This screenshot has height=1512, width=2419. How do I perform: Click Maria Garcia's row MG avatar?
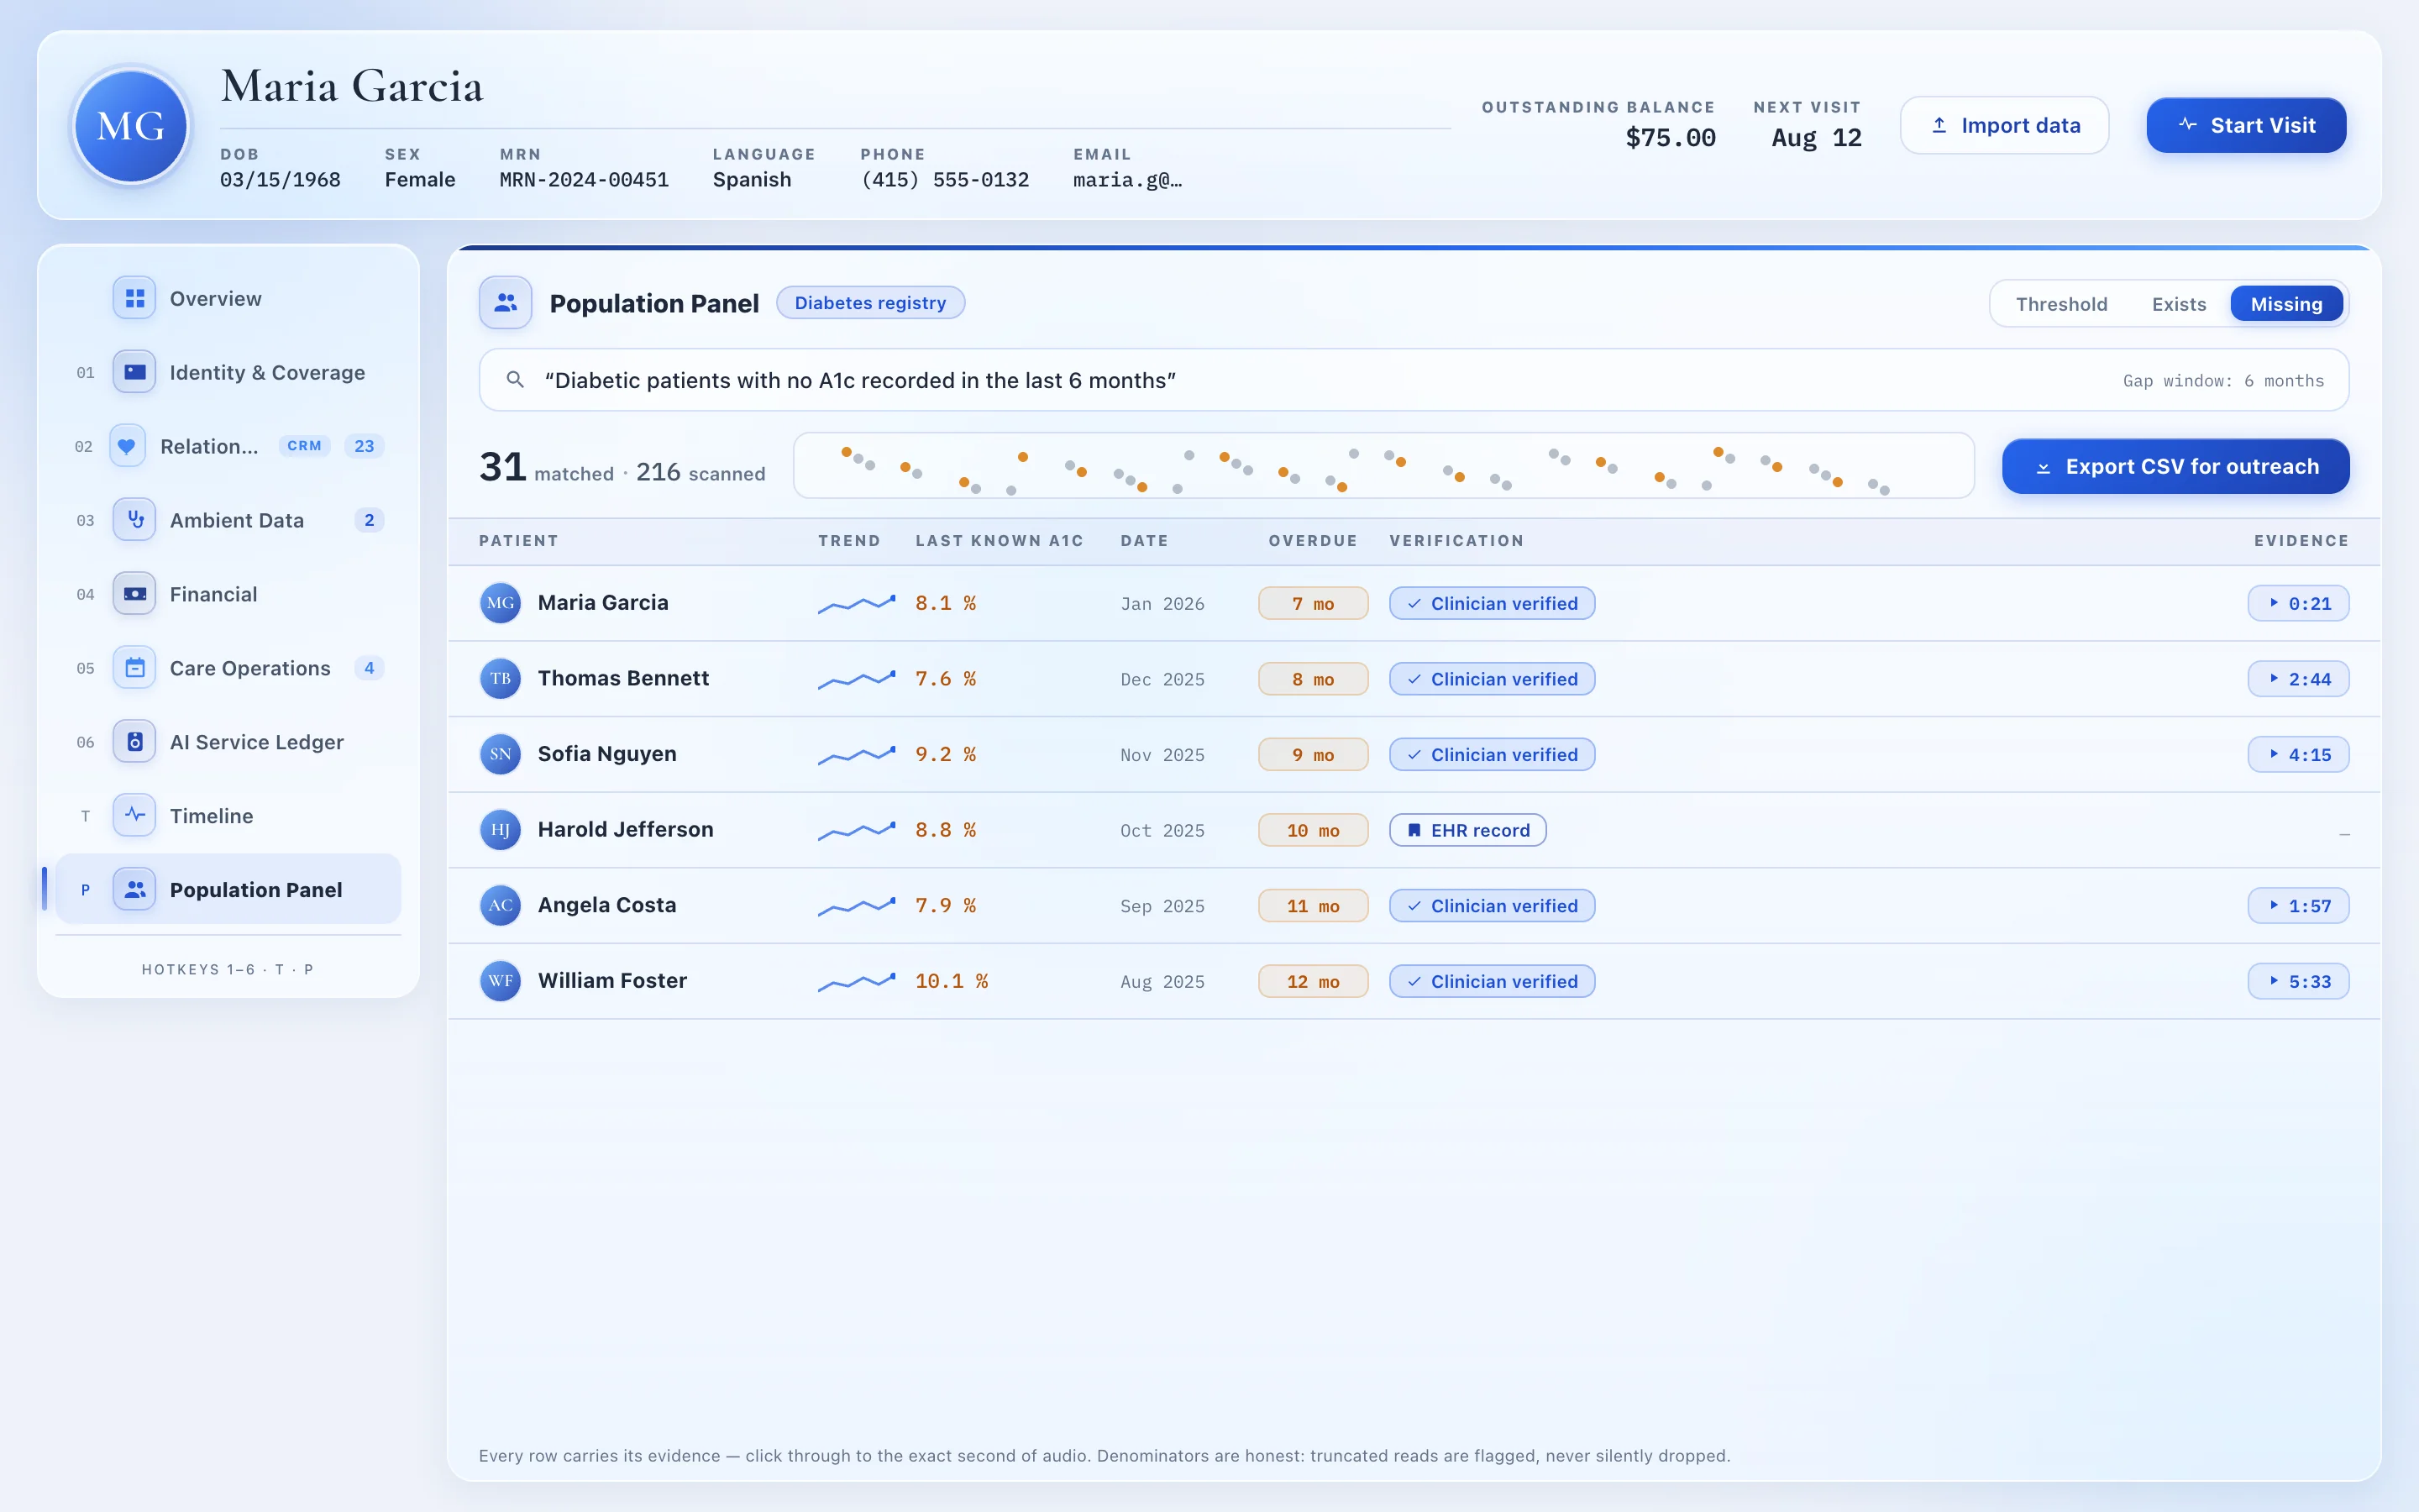coord(501,603)
